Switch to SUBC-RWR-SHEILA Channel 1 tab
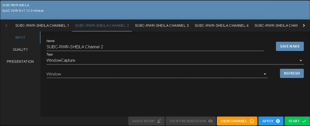The image size is (310, 126). pos(42,26)
